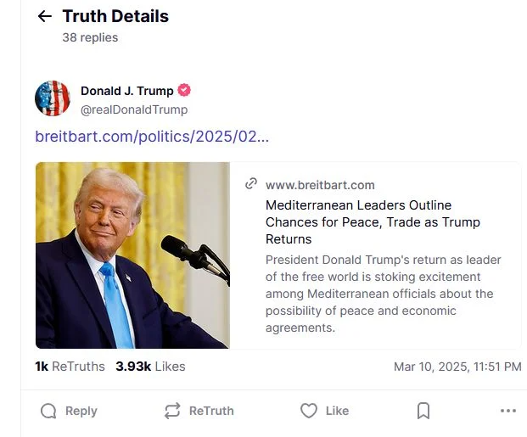The width and height of the screenshot is (527, 437).
Task: Open the breitbart.com/politics URL link
Action: click(152, 137)
